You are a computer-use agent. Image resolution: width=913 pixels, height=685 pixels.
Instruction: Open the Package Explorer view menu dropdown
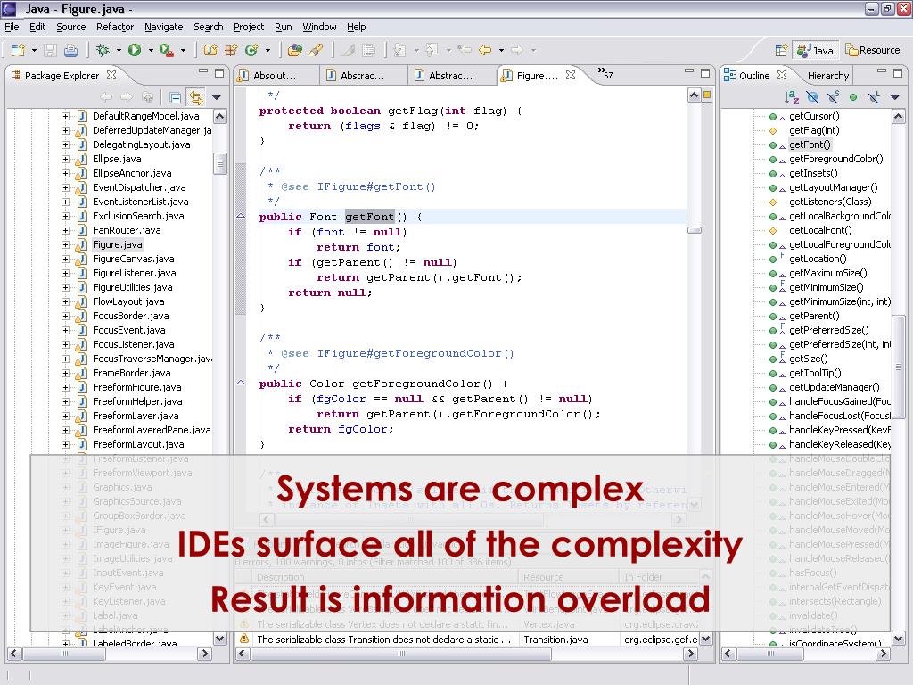tap(216, 97)
